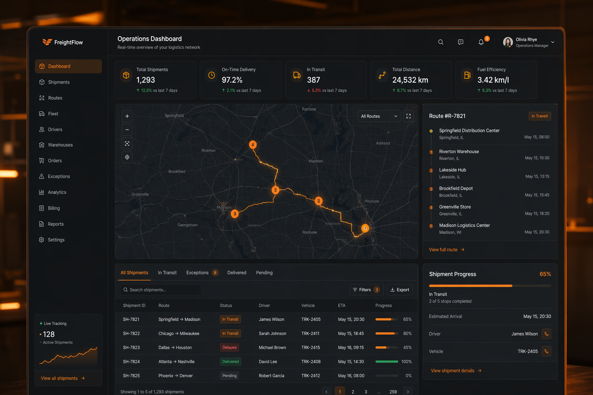Open View full route link

(x=447, y=250)
